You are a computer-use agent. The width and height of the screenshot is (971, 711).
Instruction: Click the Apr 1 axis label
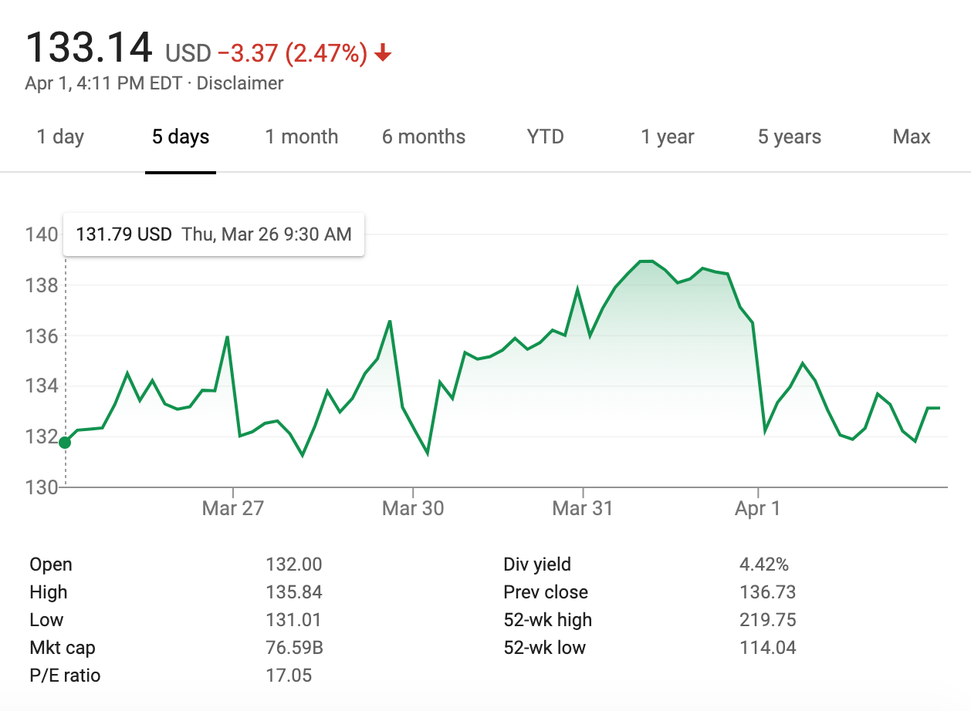point(757,508)
